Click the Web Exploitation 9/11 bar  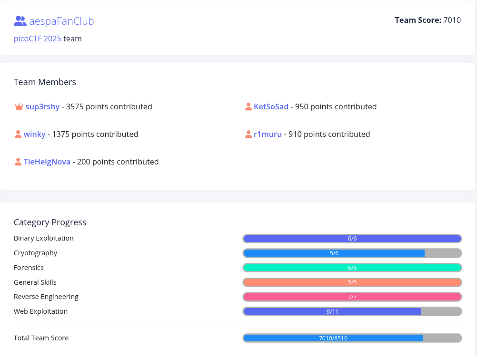click(x=352, y=312)
